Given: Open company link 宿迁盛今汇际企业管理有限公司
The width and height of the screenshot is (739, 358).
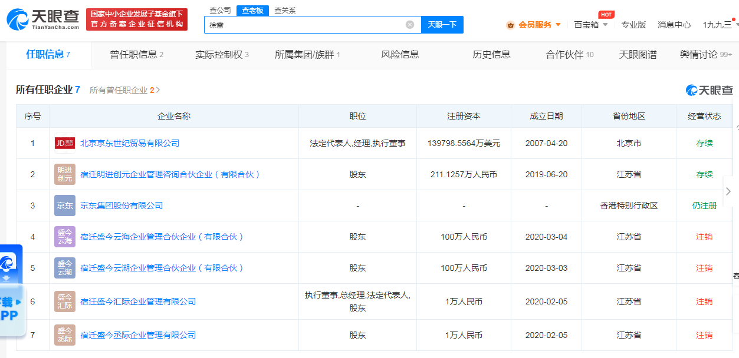Looking at the screenshot, I should [x=138, y=301].
